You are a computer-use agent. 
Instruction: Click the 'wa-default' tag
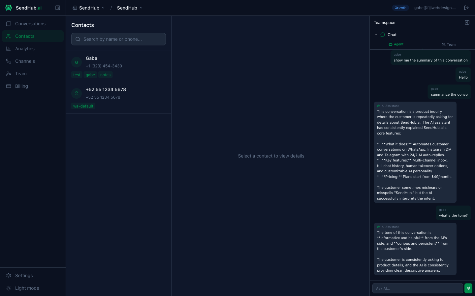coord(83,106)
